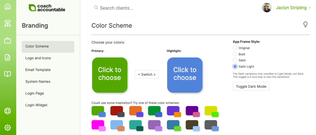The image size is (316, 135).
Task: Select the Satin app frame style
Action: coord(235,60)
